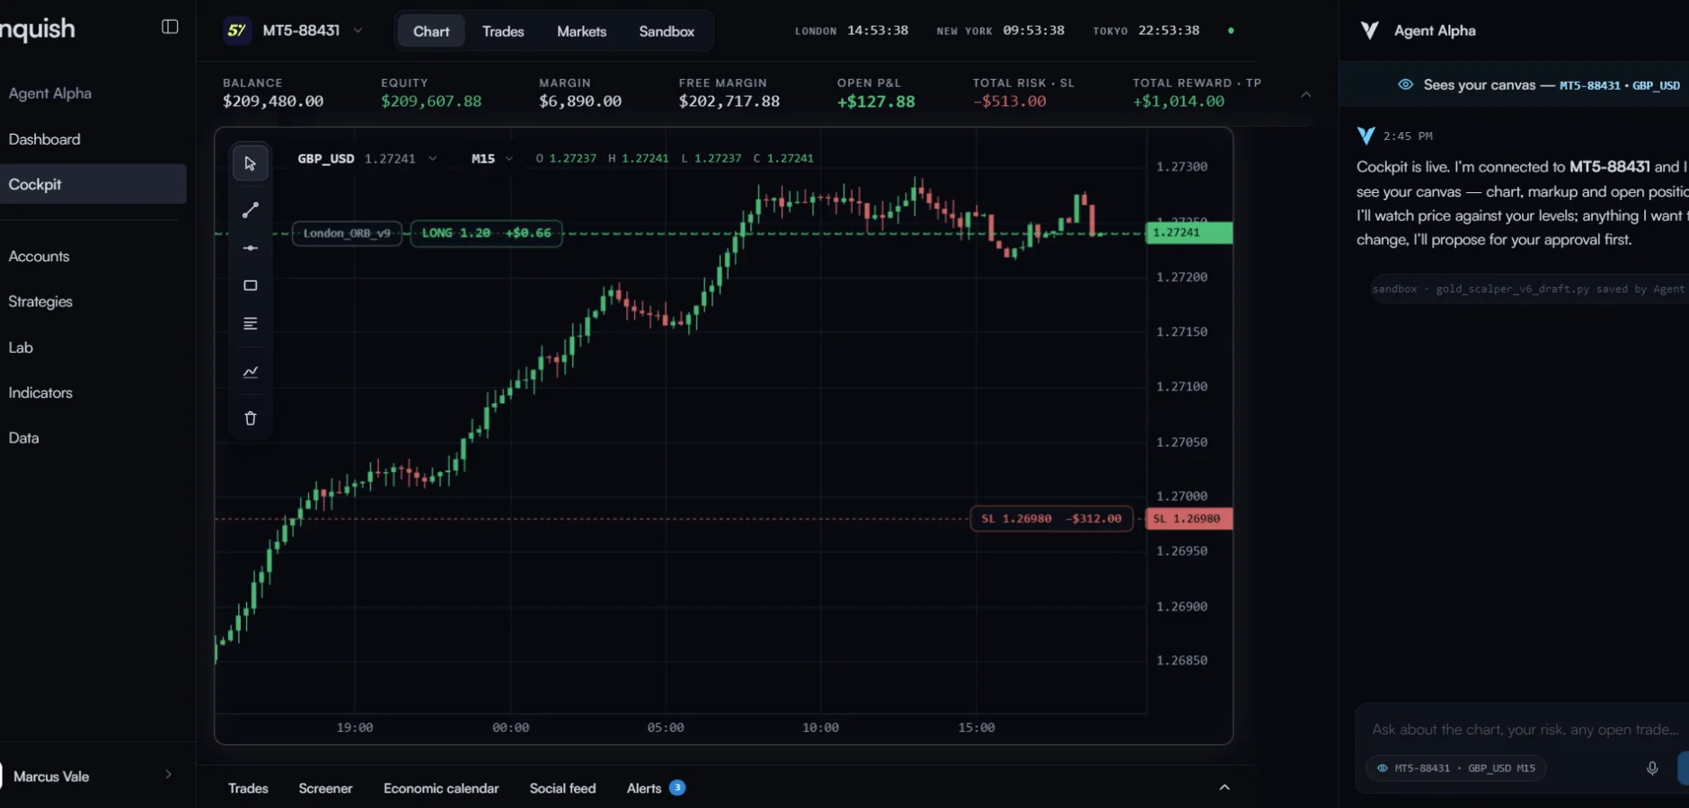Click the green connection status dot
Viewport: 1689px width, 808px height.
click(1231, 31)
